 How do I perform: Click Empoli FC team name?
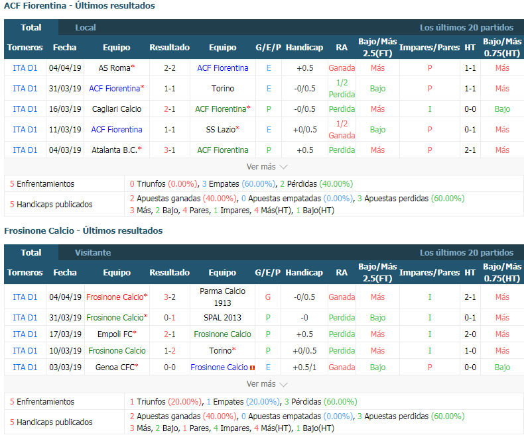click(x=115, y=334)
